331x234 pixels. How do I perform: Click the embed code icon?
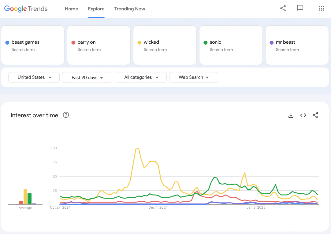pyautogui.click(x=303, y=115)
